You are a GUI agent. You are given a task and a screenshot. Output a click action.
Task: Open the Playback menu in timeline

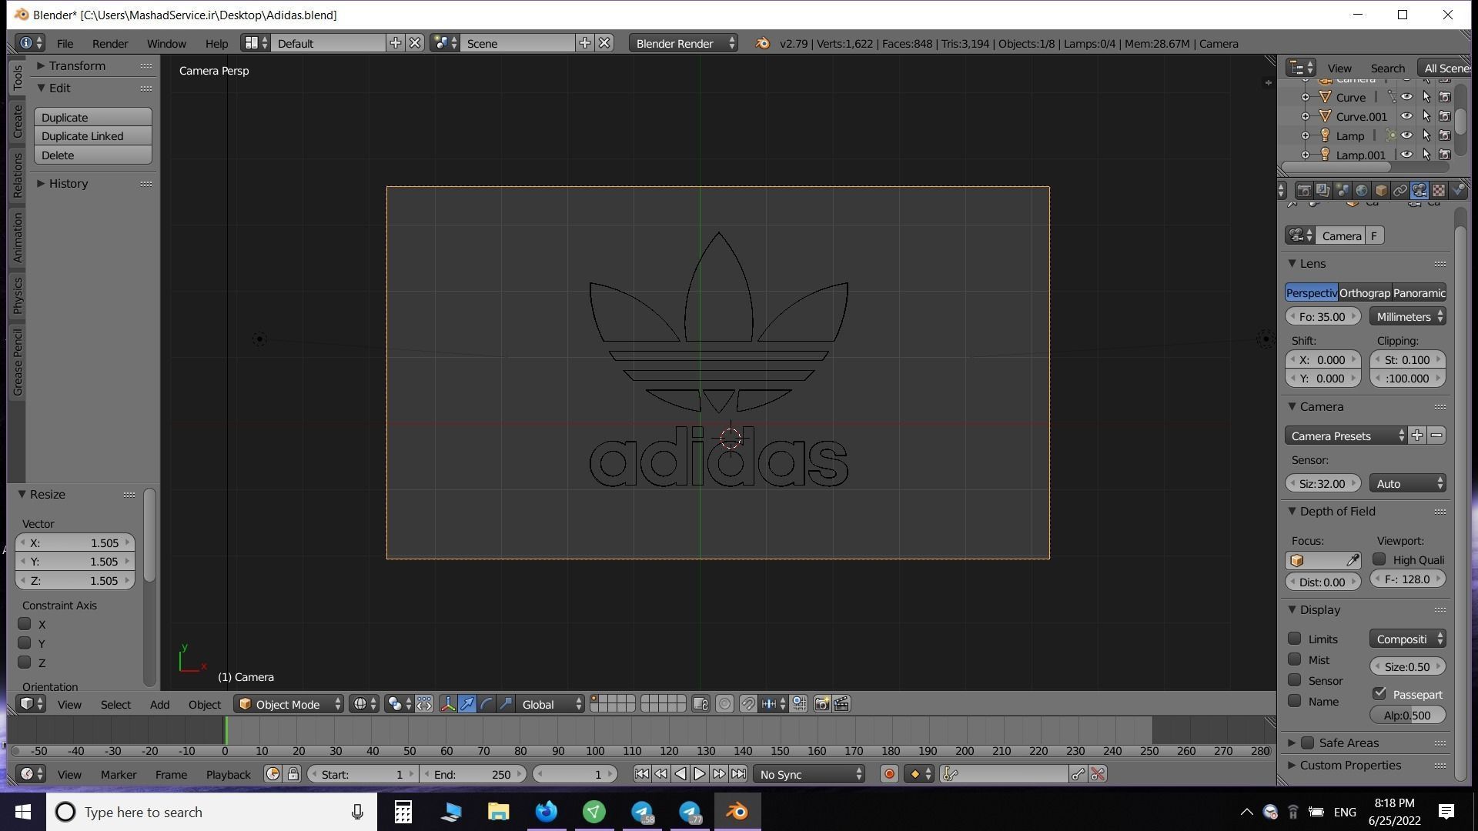coord(228,774)
